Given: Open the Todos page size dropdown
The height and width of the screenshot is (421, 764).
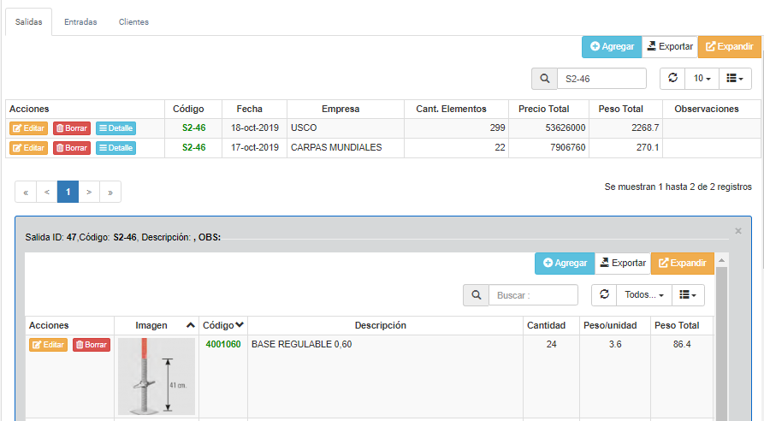Looking at the screenshot, I should pos(644,294).
